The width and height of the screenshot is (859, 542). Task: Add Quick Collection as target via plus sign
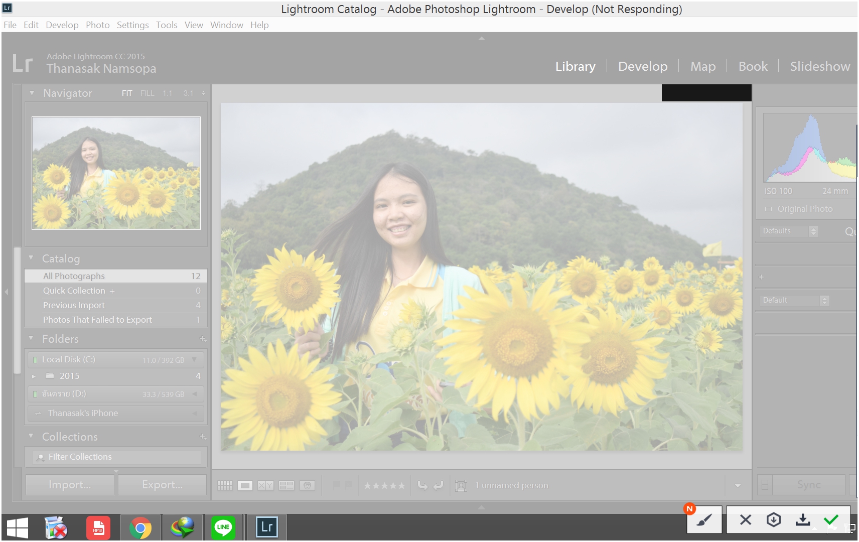coord(112,291)
